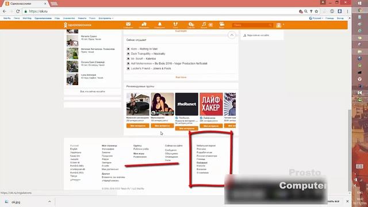Bookmark page with star icon

(x=316, y=11)
